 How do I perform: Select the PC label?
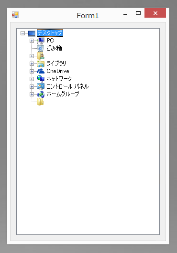coord(50,41)
